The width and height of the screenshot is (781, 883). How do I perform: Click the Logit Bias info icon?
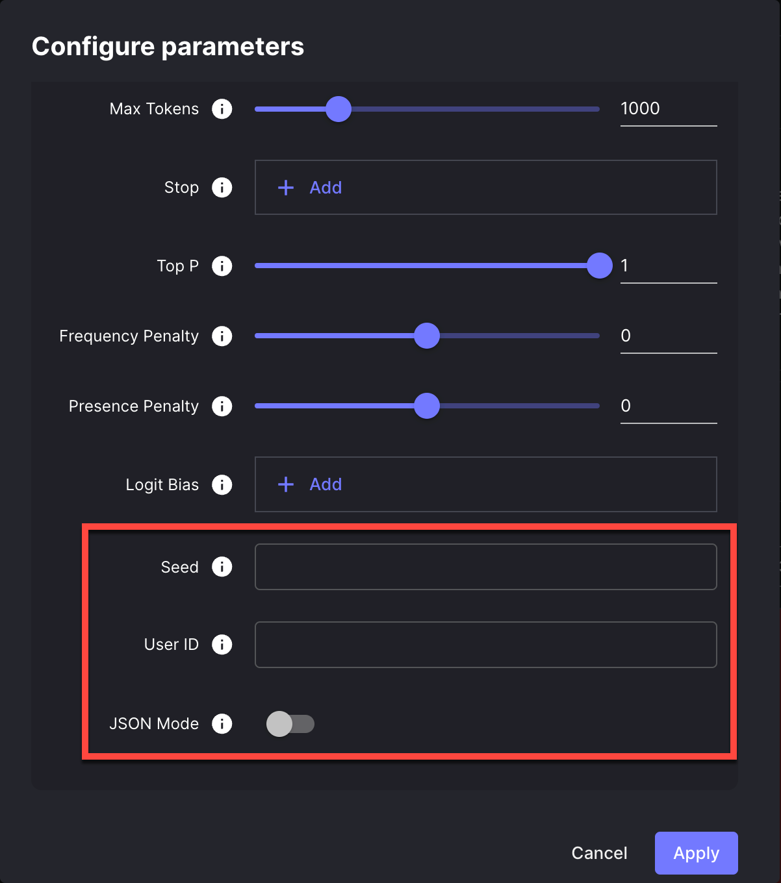coord(222,484)
